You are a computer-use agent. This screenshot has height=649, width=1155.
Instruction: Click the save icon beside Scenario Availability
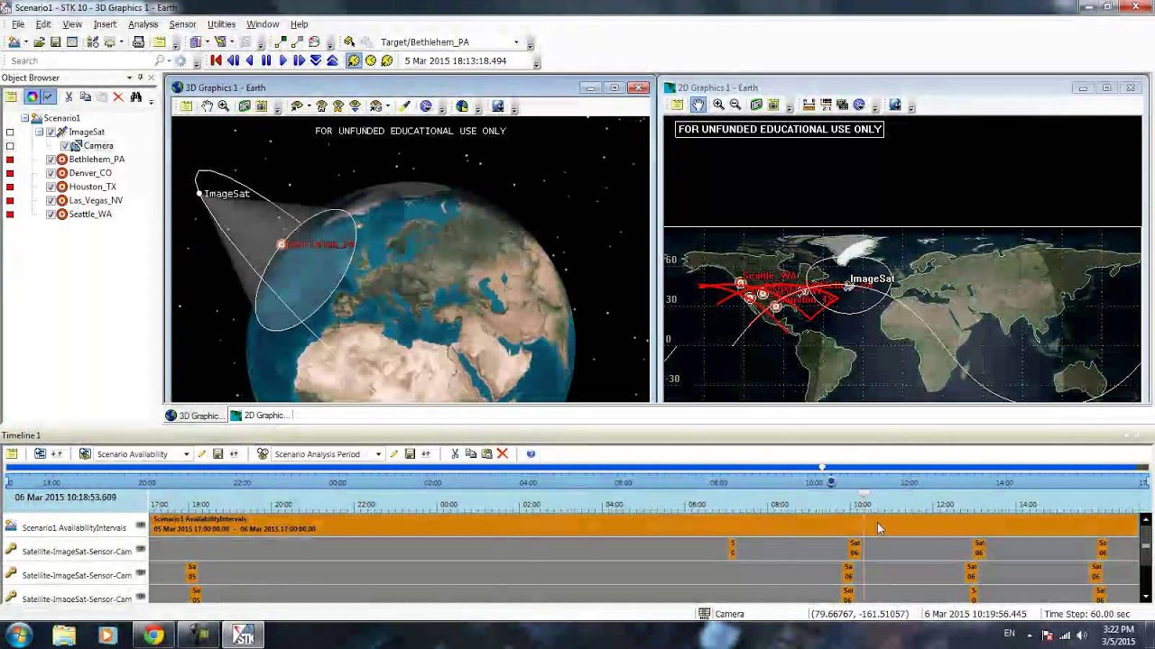click(217, 453)
